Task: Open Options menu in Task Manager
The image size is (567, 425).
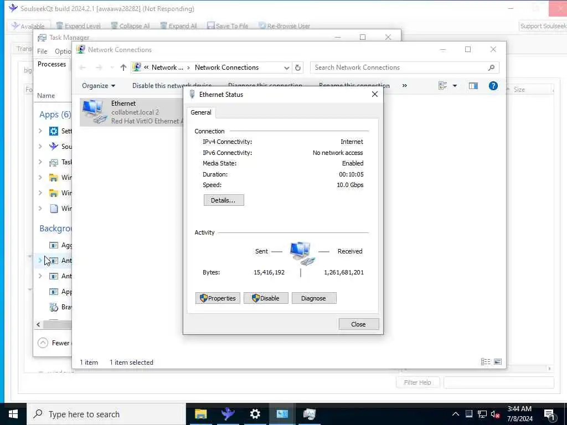Action: pos(63,51)
